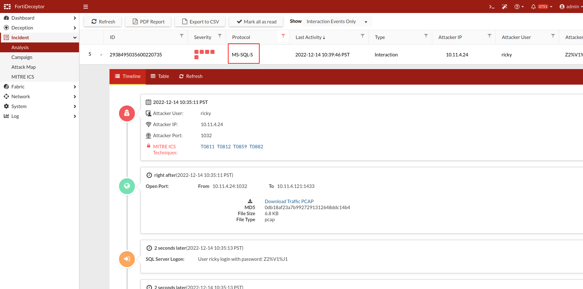Image resolution: width=583 pixels, height=289 pixels.
Task: Click Download Traffic PCAP link
Action: 289,201
